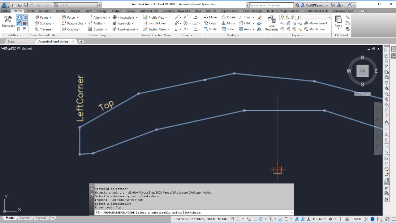Toggle object snap in status bar

tap(287, 219)
